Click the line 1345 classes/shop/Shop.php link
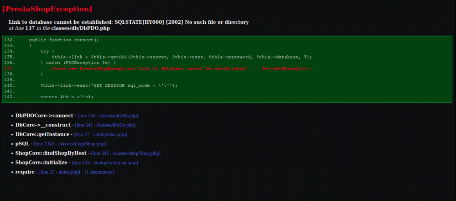The height and width of the screenshot is (201, 456). pyautogui.click(x=70, y=144)
